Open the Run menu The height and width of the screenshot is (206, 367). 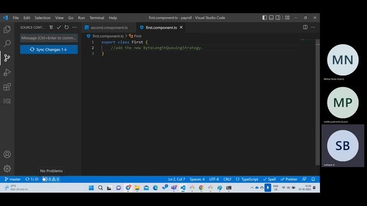[81, 18]
